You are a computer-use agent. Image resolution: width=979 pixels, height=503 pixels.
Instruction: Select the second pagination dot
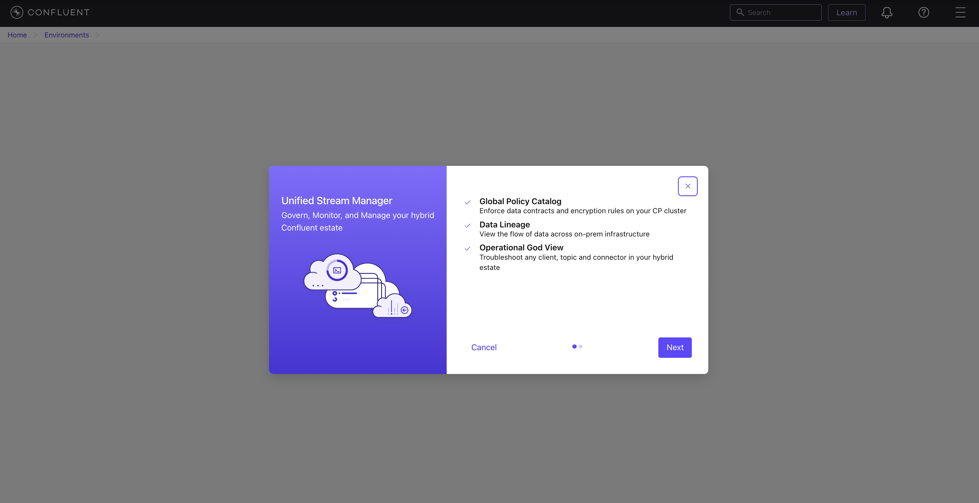pyautogui.click(x=581, y=346)
